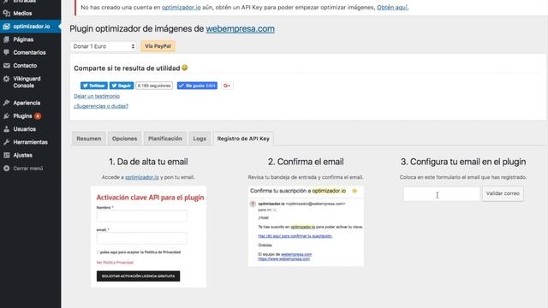Viewport: 548px width, 308px height.
Task: Click the Contacto envelope icon
Action: point(6,65)
